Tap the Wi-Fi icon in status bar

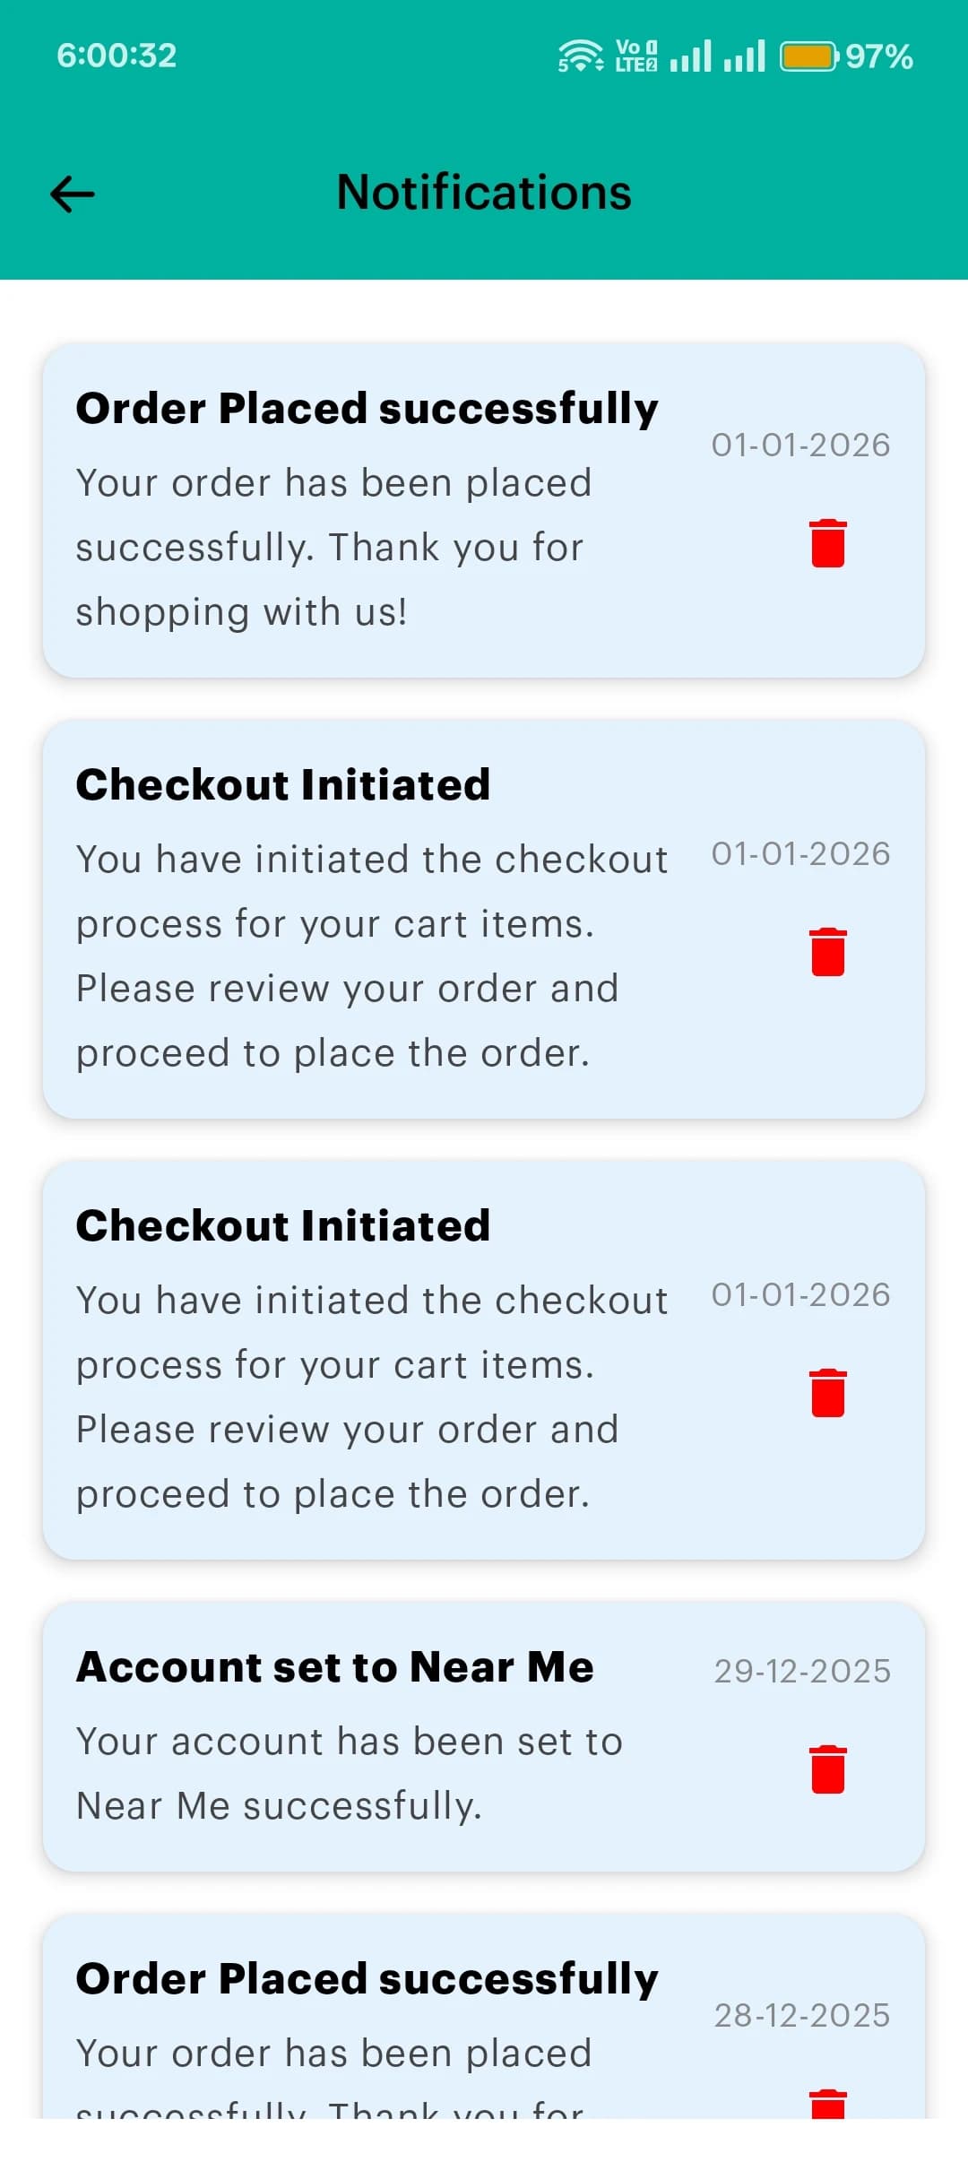580,56
